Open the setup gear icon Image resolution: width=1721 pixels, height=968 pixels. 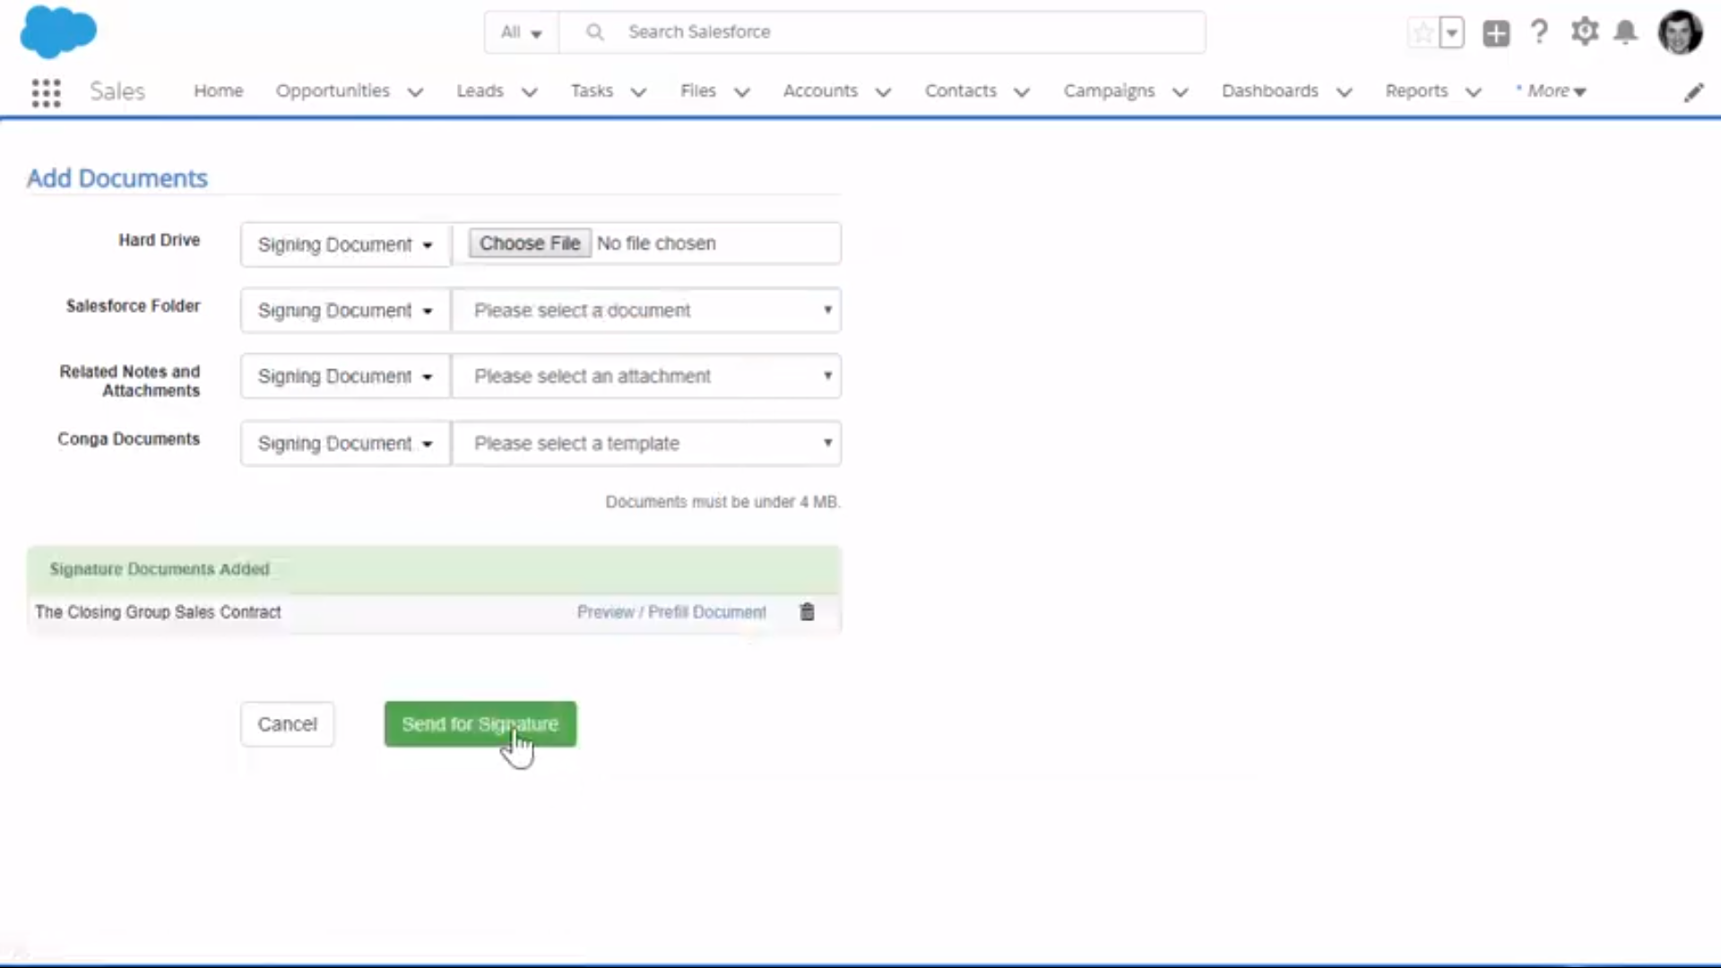[1584, 32]
